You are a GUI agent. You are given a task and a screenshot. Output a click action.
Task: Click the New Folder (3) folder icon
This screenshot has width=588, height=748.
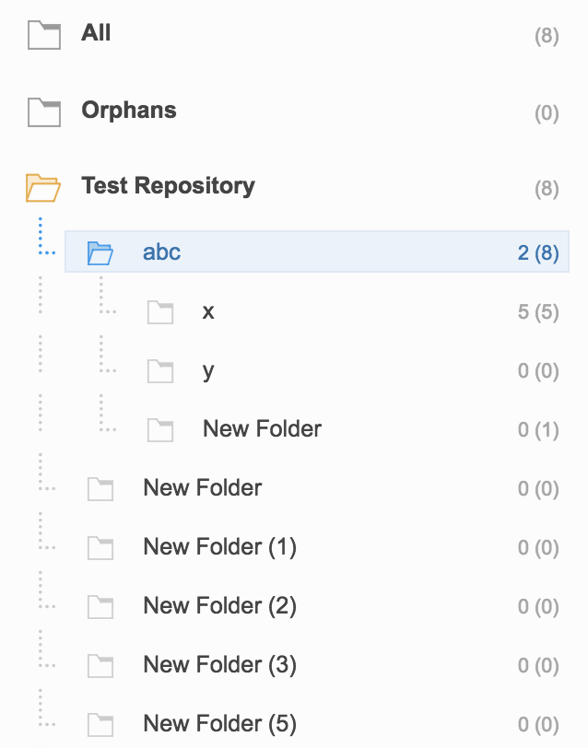100,666
